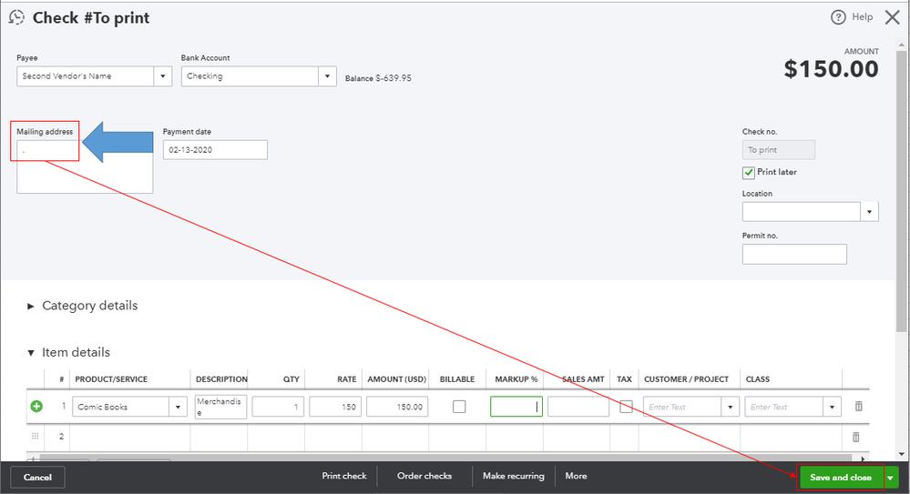Click the PRODUCT/SERVICE column header
Screen dimensions: 910x494
(x=111, y=379)
